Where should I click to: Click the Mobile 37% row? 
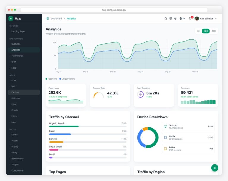(188, 138)
